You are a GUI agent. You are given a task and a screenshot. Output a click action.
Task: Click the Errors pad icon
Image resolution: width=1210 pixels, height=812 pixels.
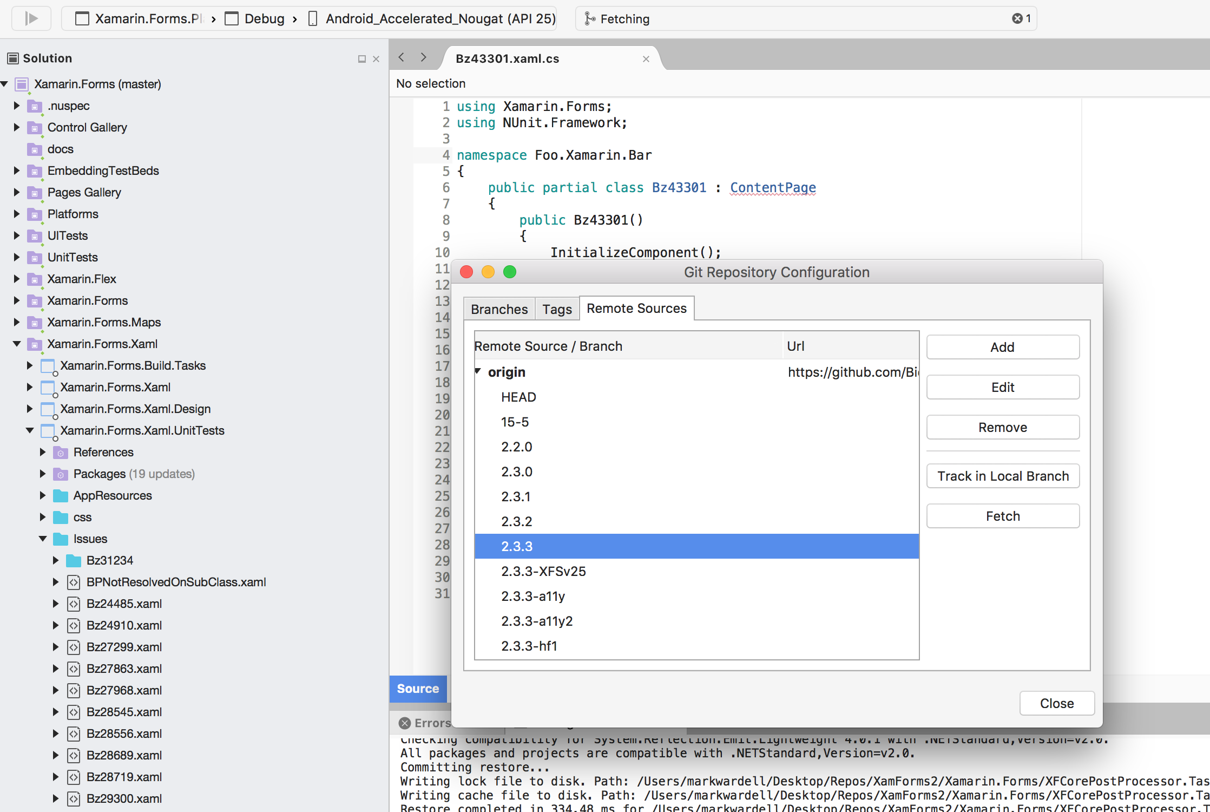[x=405, y=723]
